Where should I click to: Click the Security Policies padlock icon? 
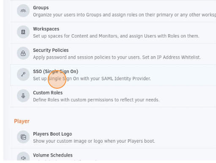coord(23,53)
